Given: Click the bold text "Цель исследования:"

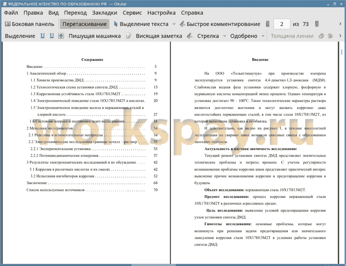Looking at the screenshot, I should 225,210.
